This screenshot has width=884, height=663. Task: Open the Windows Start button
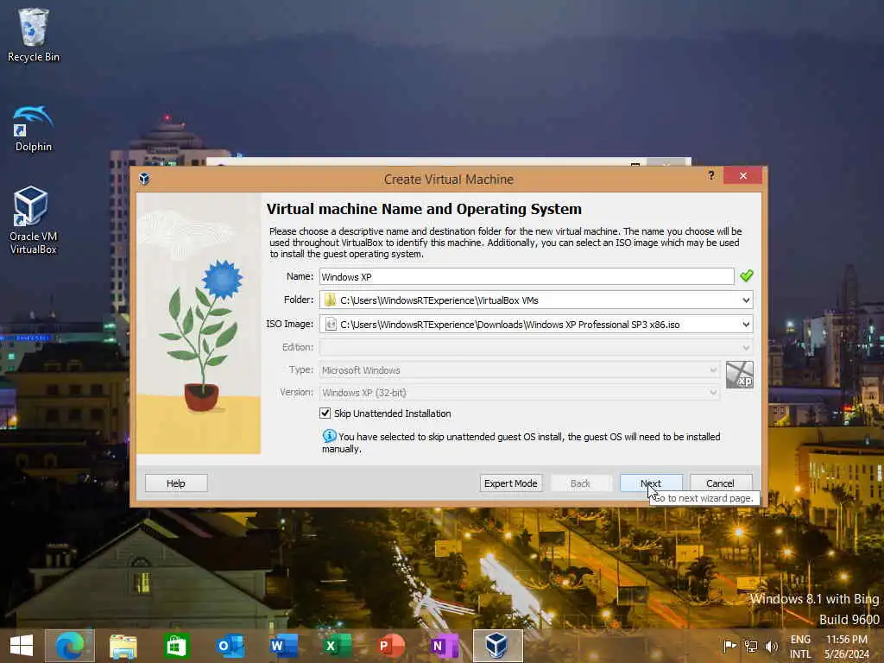(22, 646)
